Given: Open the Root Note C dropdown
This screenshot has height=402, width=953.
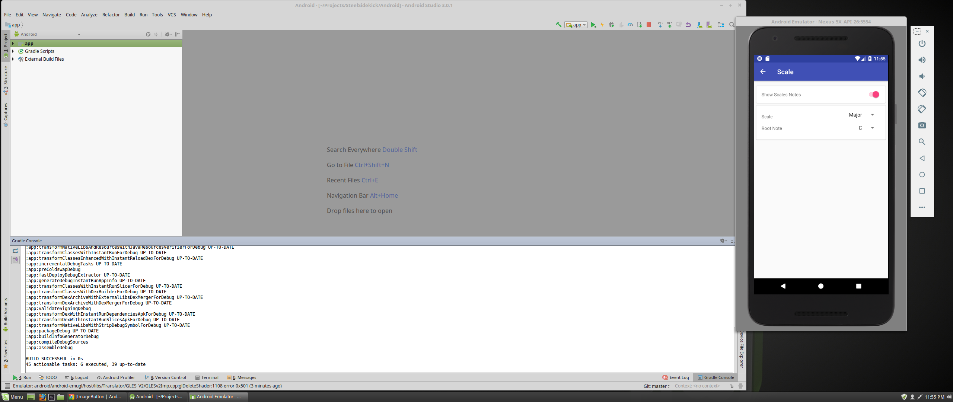Looking at the screenshot, I should [866, 128].
